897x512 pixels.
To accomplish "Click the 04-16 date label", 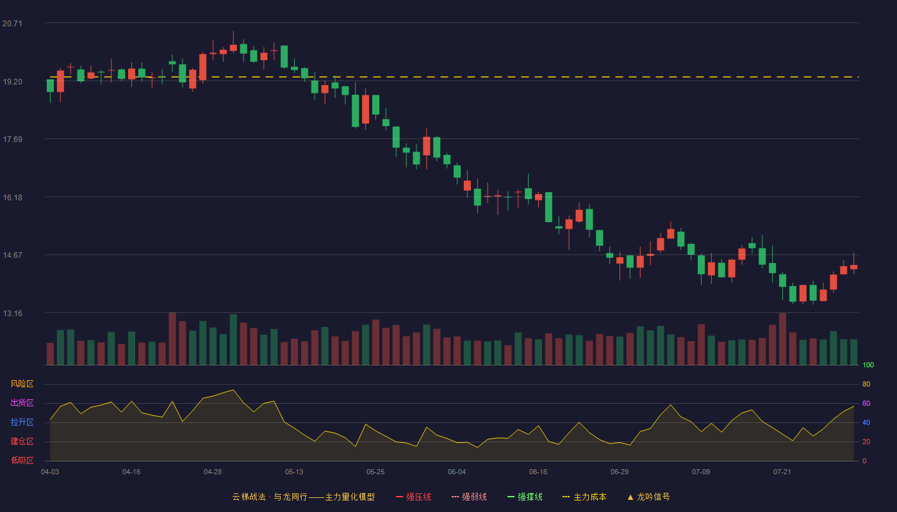I will click(x=131, y=472).
